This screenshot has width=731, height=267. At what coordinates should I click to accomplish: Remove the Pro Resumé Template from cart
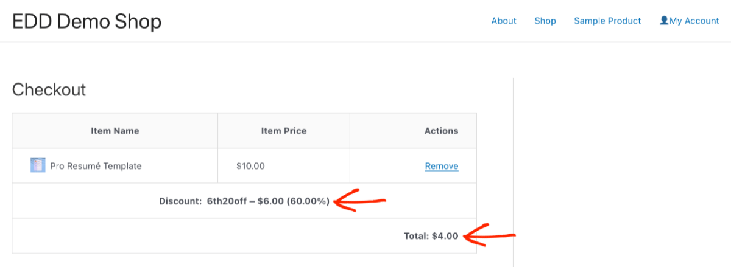point(442,166)
